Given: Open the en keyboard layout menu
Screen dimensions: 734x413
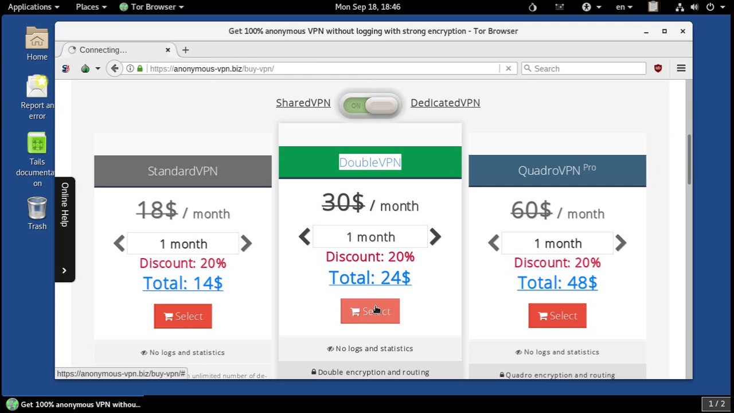Looking at the screenshot, I should (x=624, y=7).
